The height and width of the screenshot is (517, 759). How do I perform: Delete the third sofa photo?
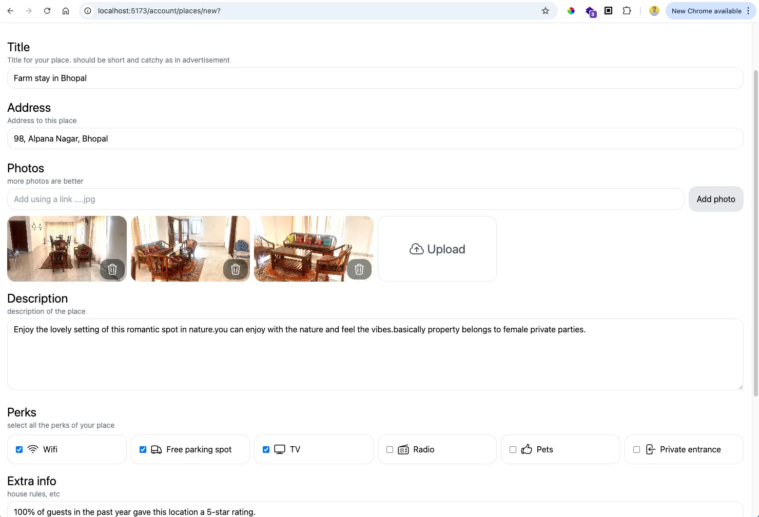coord(359,269)
